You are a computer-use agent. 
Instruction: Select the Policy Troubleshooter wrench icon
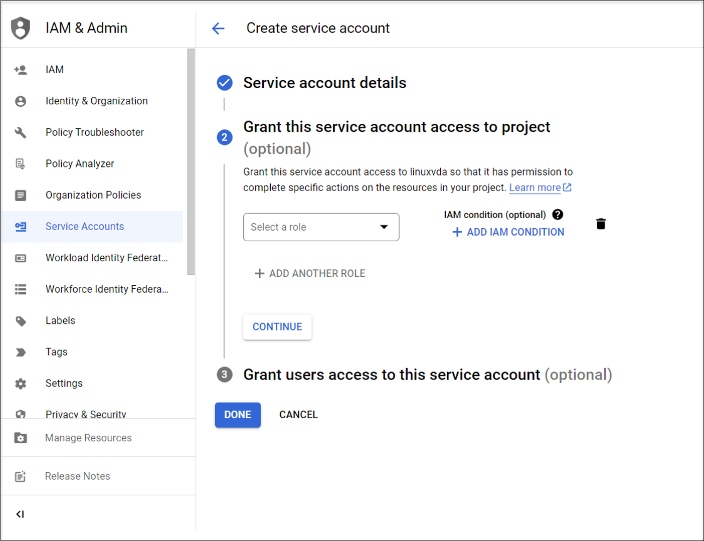(x=21, y=132)
